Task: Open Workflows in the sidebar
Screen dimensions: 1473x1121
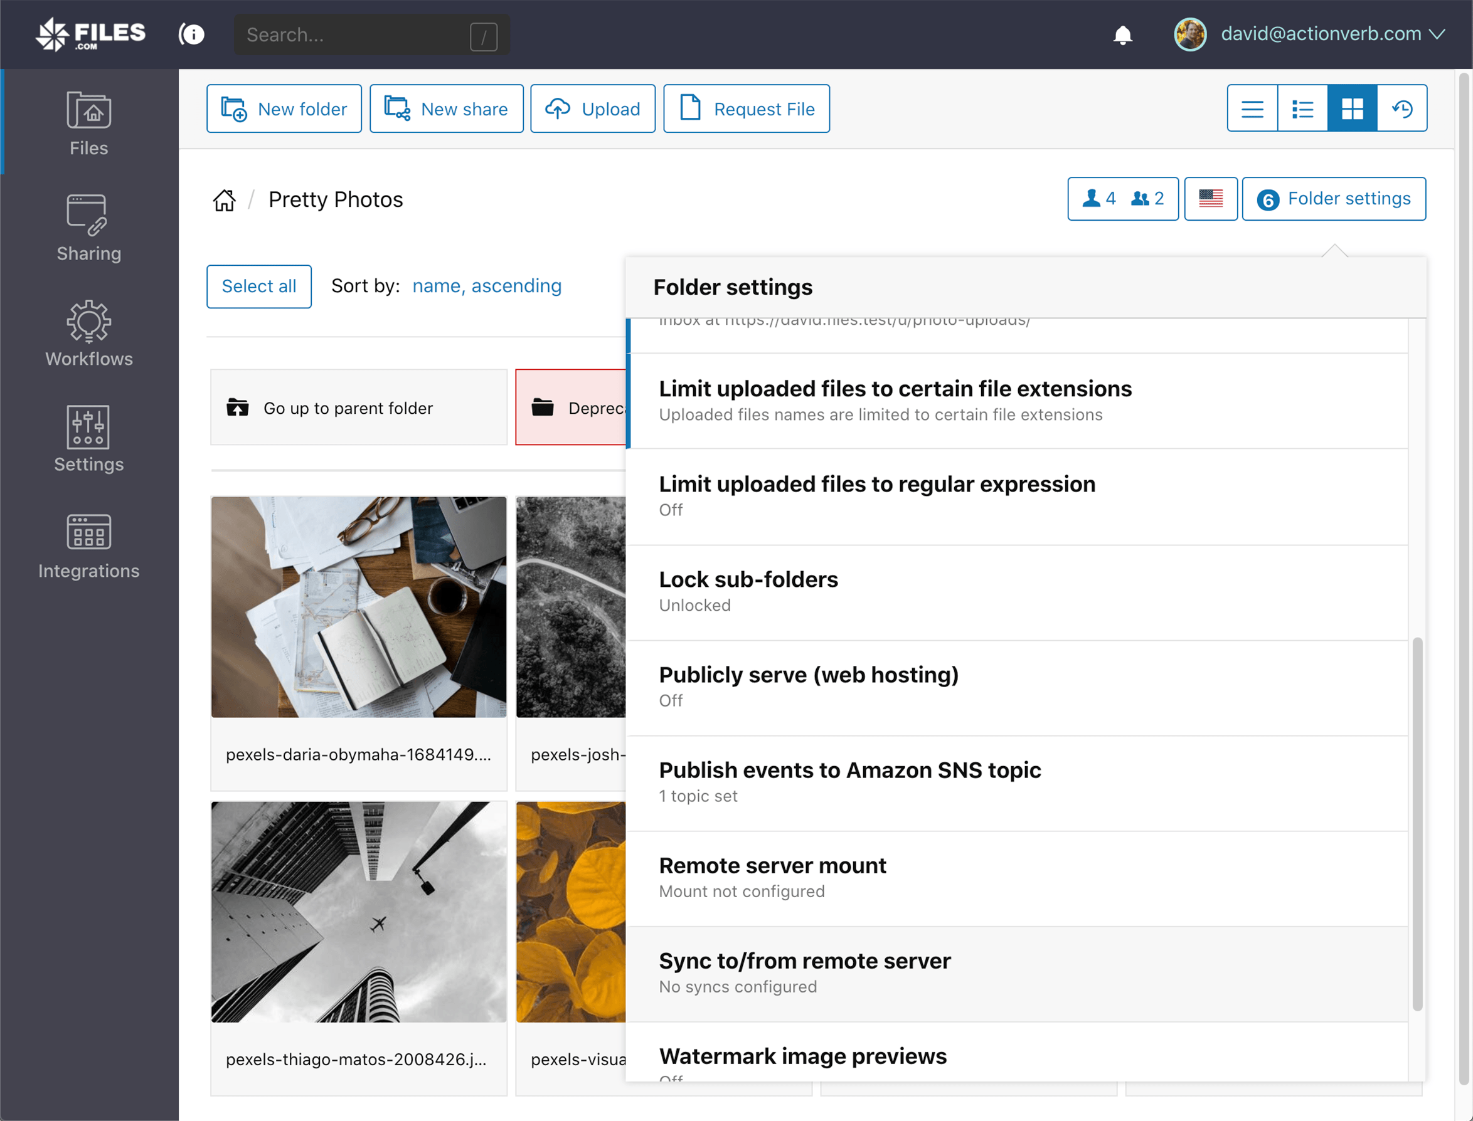Action: 89,334
